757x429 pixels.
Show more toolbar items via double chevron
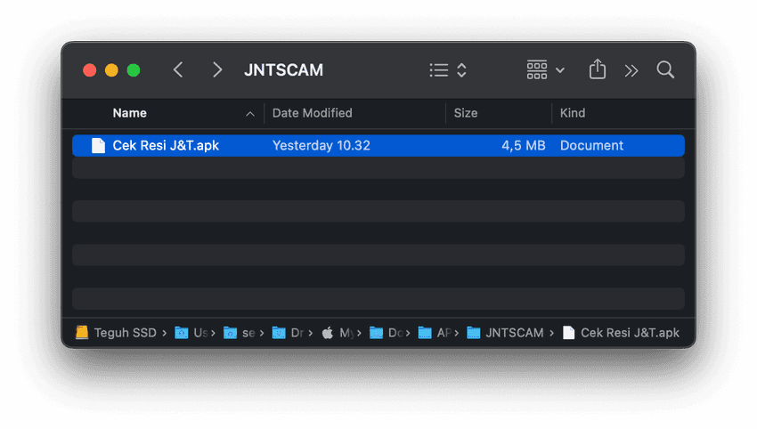(631, 70)
